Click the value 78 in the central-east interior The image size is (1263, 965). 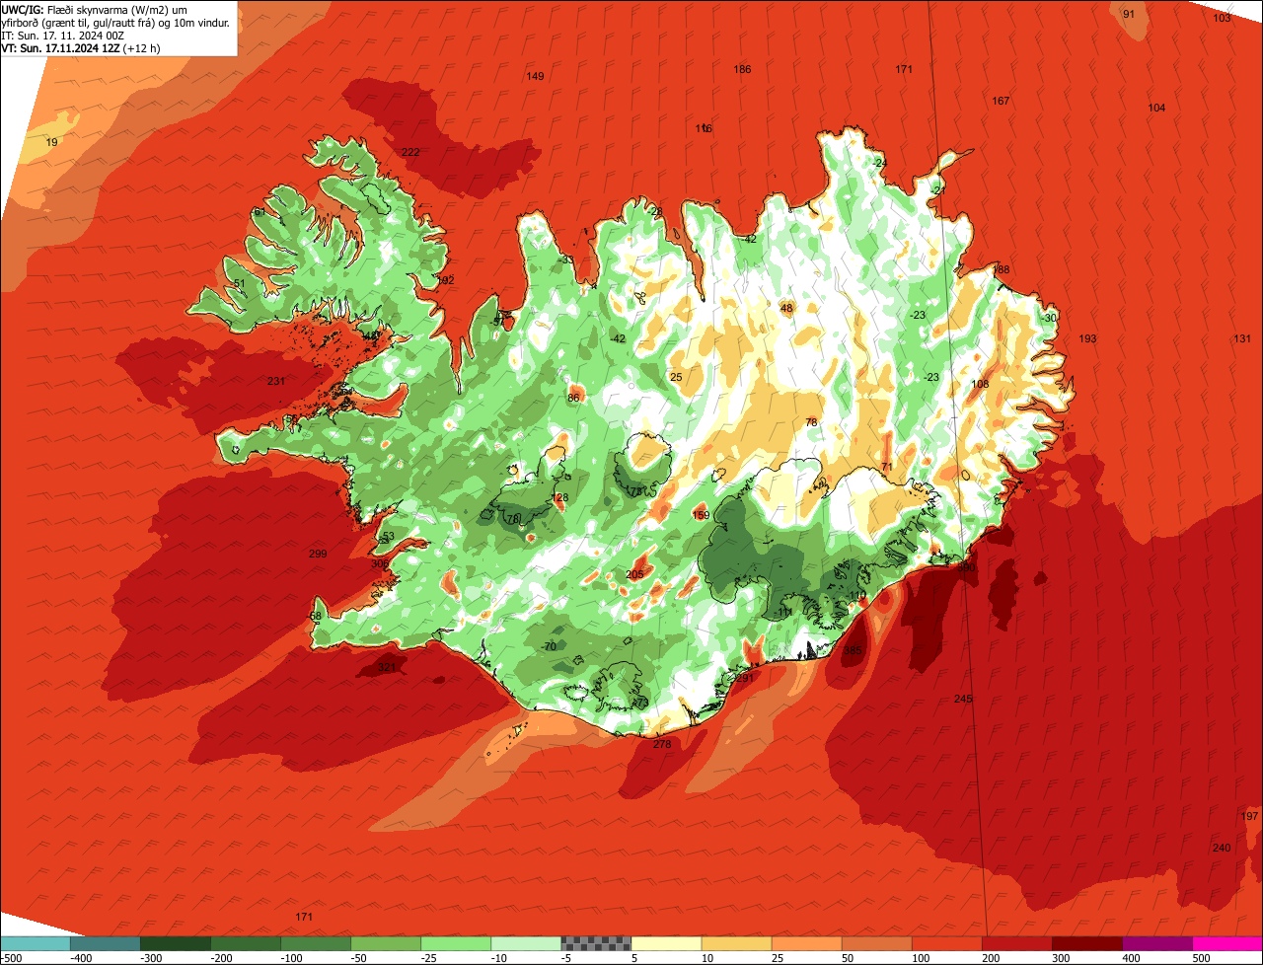[811, 422]
